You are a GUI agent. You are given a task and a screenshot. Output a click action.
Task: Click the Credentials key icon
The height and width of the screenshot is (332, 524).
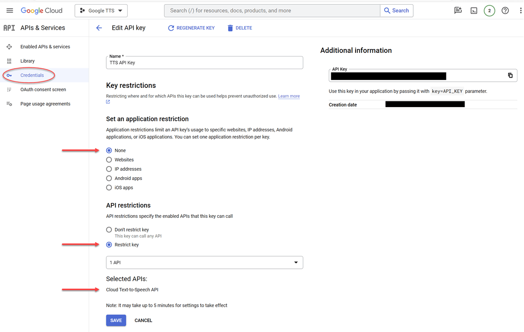point(9,75)
